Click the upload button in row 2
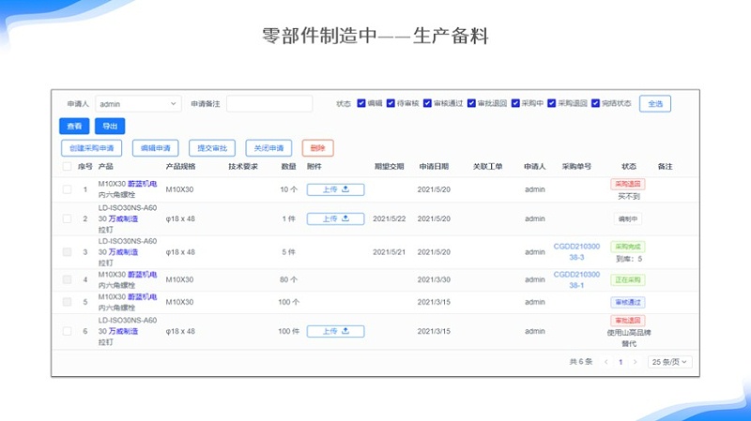This screenshot has width=751, height=421. 335,218
